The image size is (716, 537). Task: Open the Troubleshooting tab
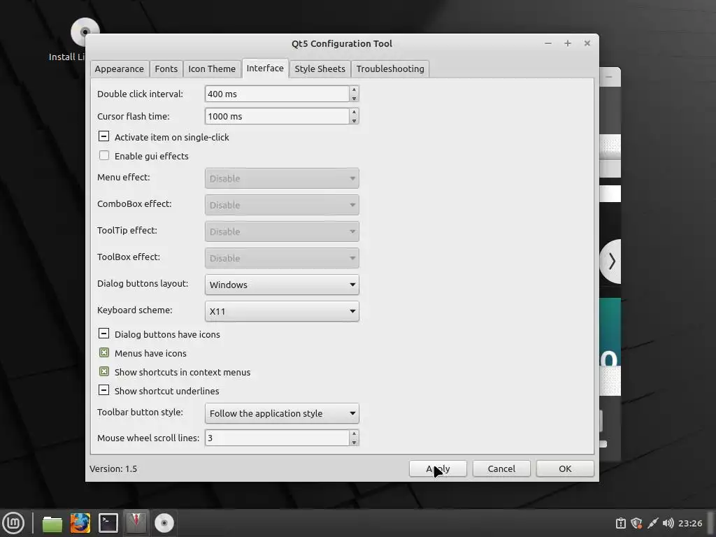pyautogui.click(x=390, y=69)
